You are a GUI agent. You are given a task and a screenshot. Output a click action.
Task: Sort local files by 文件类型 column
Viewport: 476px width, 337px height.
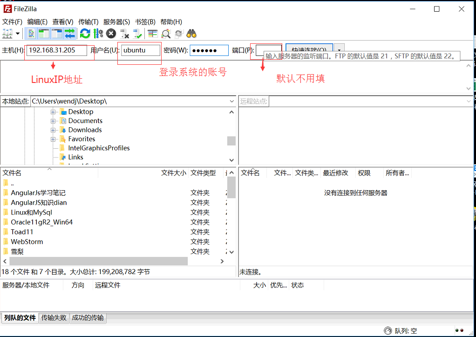coord(206,173)
